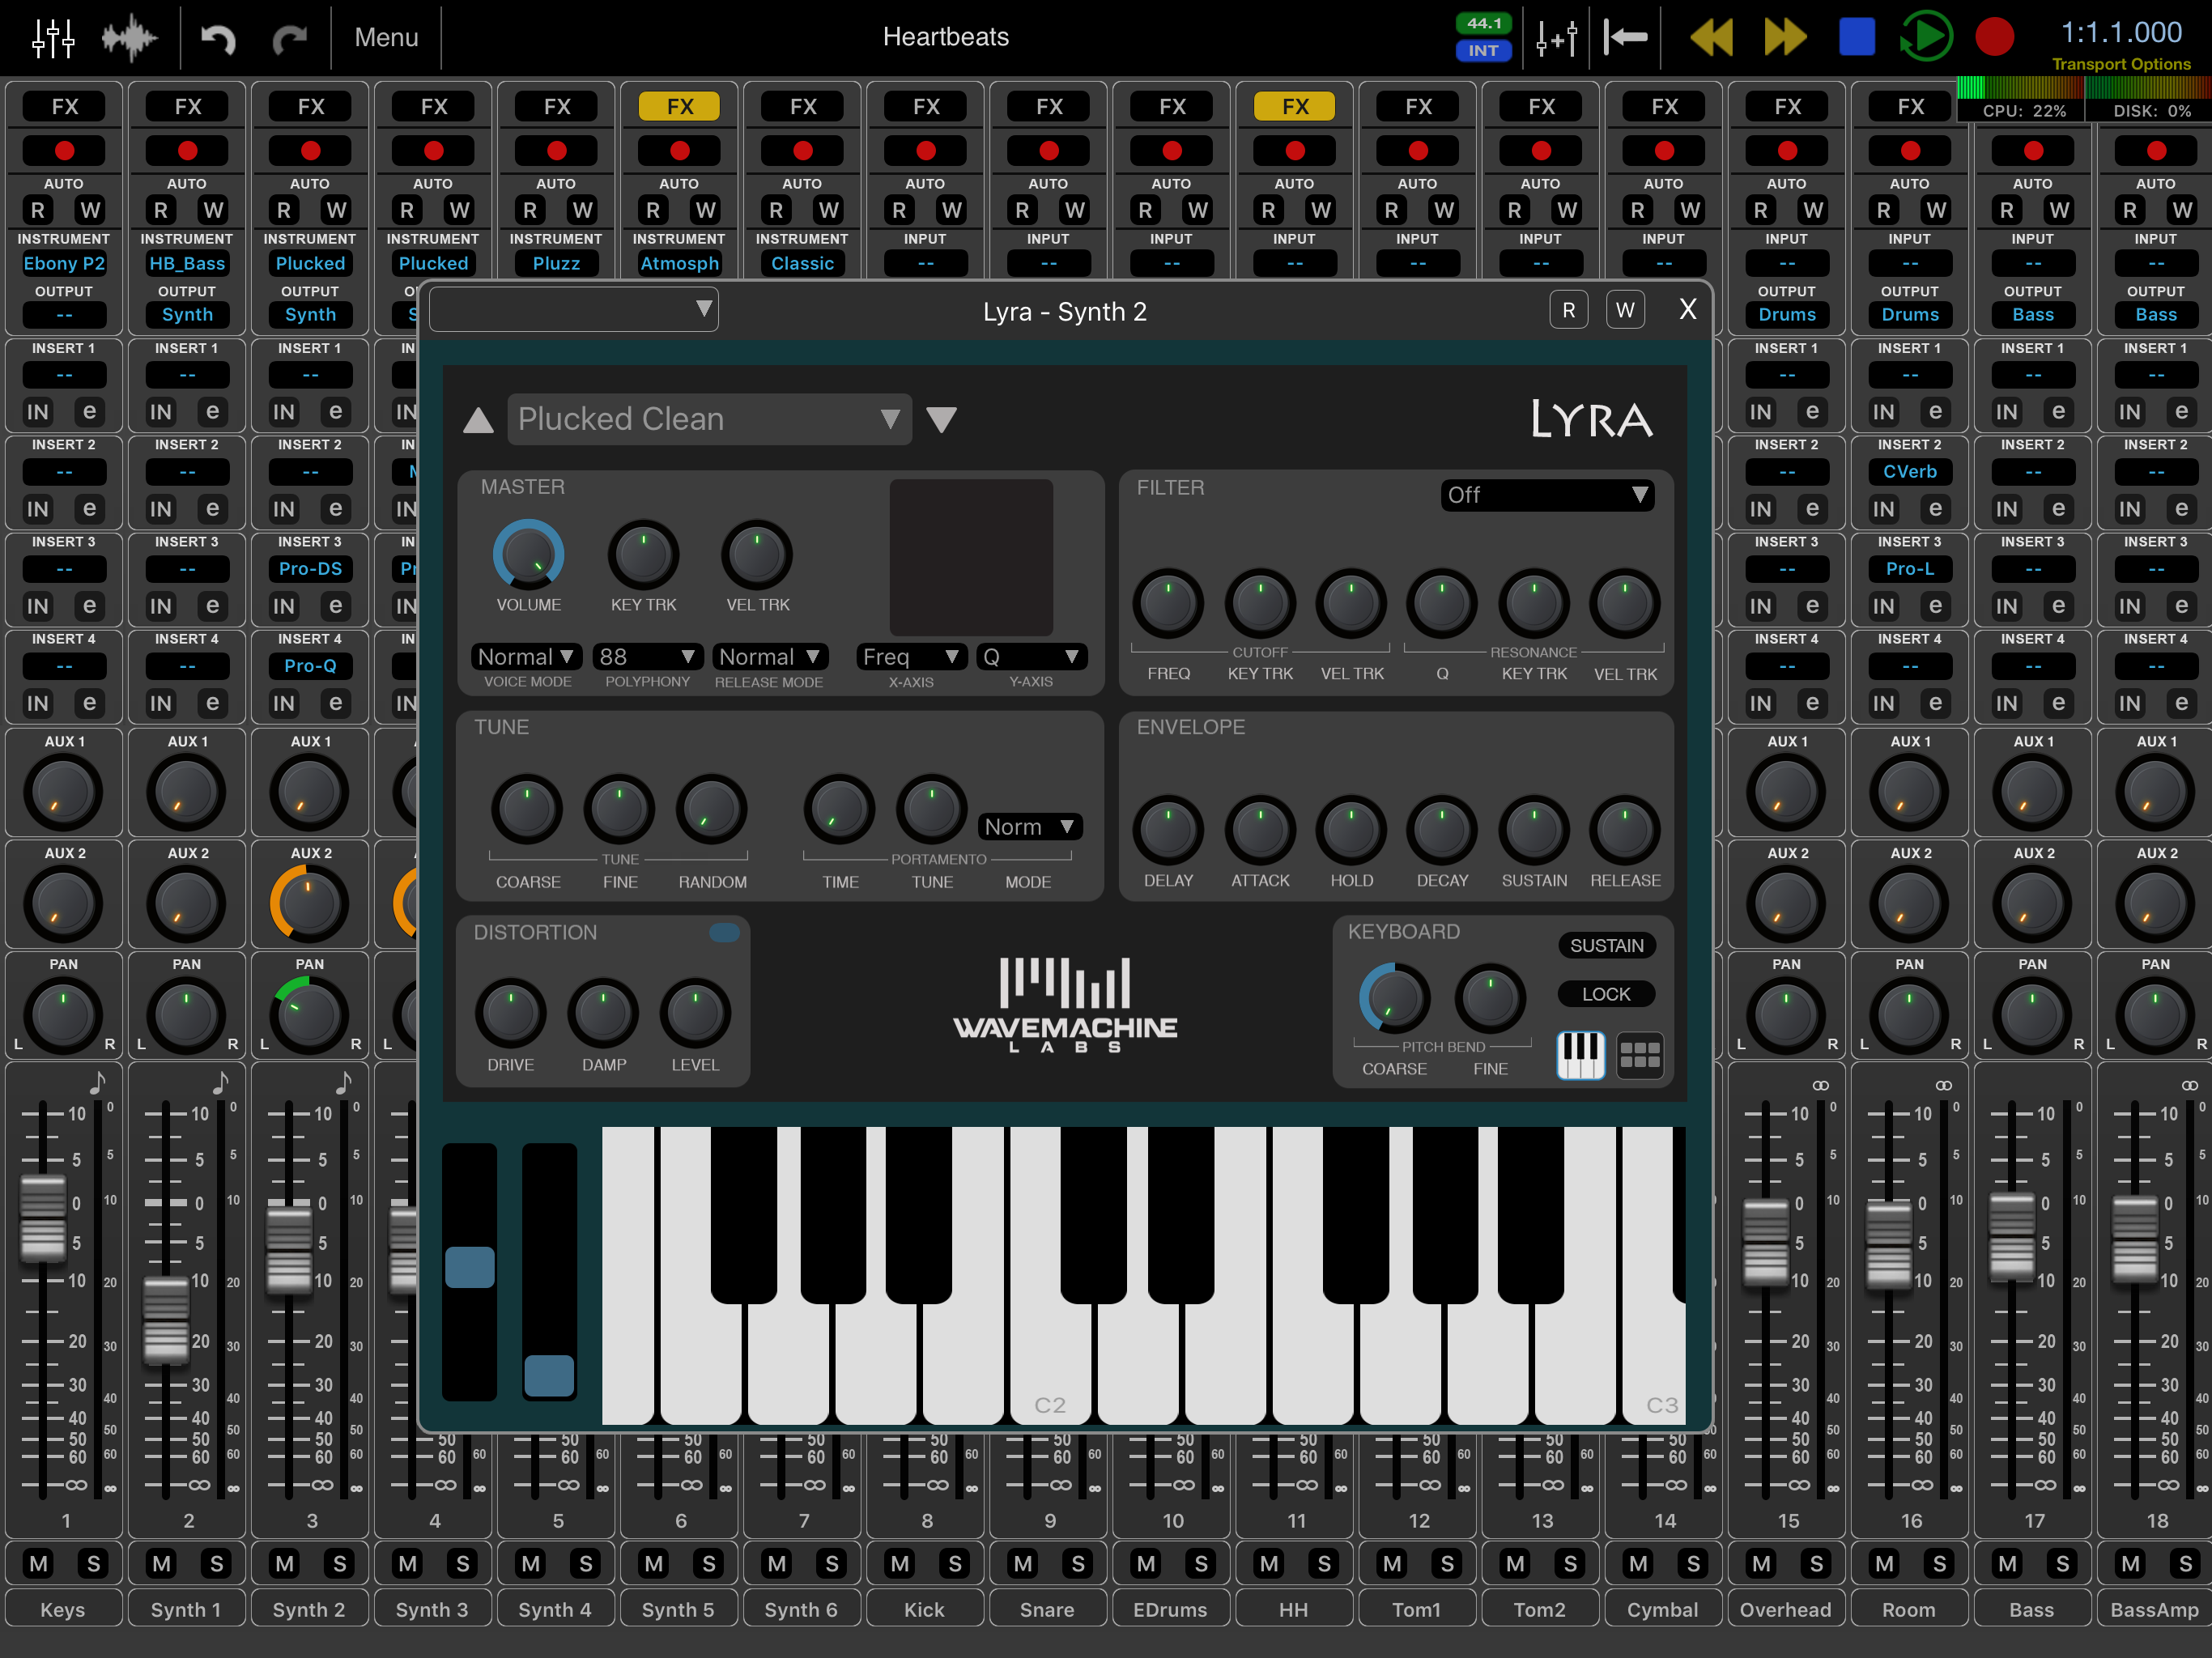This screenshot has width=2212, height=1658.
Task: Solo the Kick channel
Action: [955, 1563]
